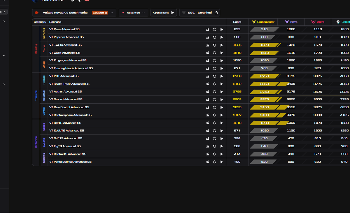Open the chart icon for VT Aether Advanced S5

pyautogui.click(x=208, y=92)
